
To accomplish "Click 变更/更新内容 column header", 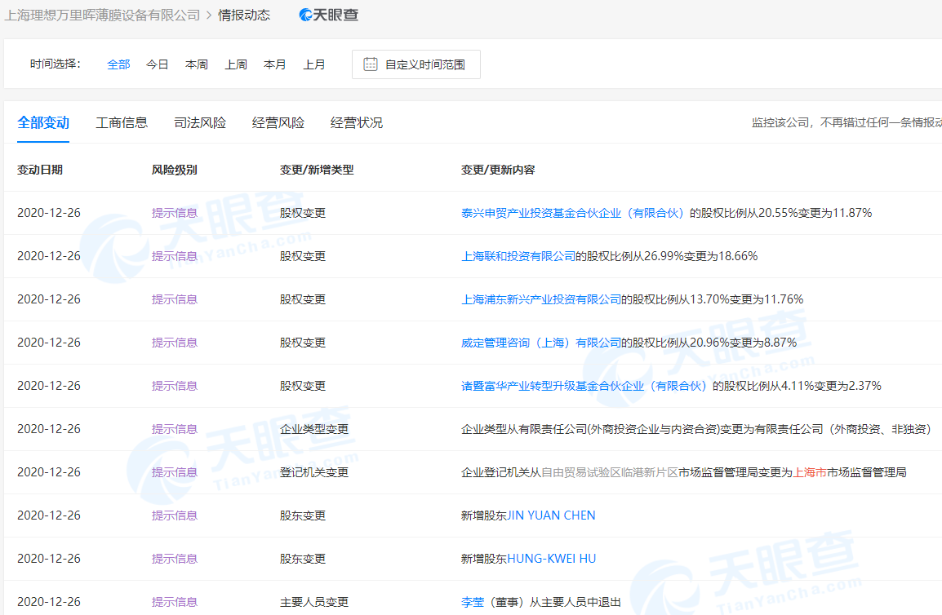I will [x=497, y=170].
